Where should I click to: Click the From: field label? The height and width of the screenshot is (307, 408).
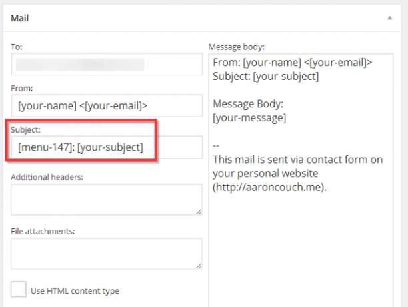pyautogui.click(x=22, y=89)
